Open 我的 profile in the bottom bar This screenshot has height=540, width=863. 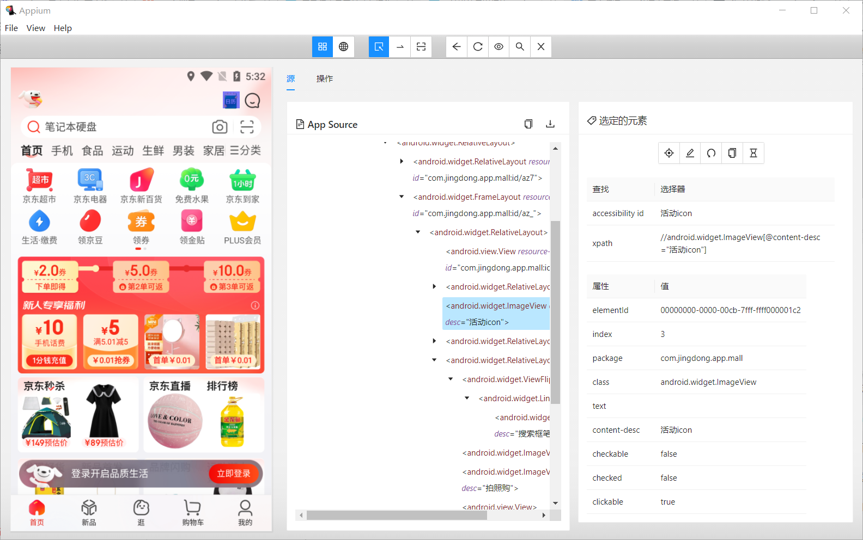click(245, 513)
